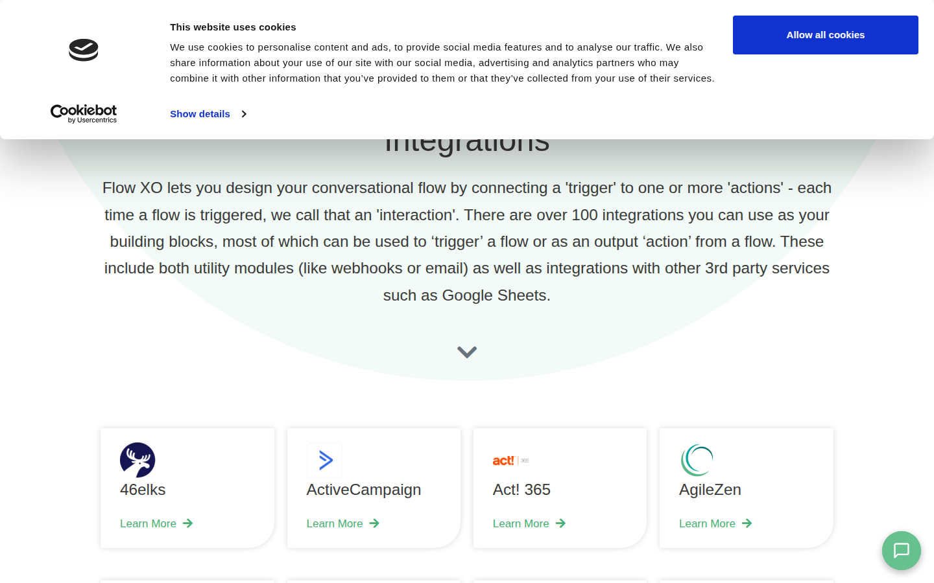
Task: Open the chat widget bubble
Action: pyautogui.click(x=901, y=551)
